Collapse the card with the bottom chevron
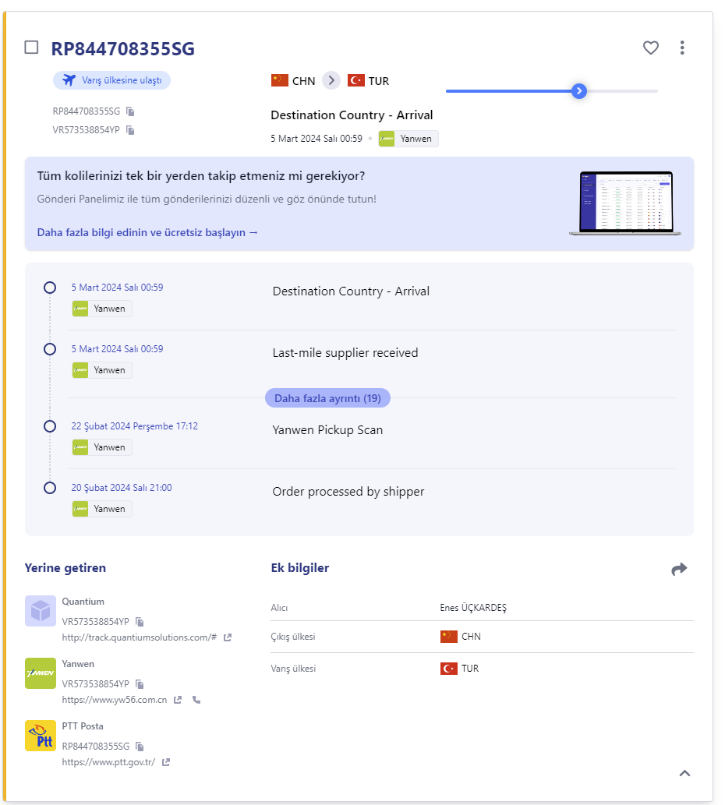This screenshot has height=805, width=725. tap(684, 773)
